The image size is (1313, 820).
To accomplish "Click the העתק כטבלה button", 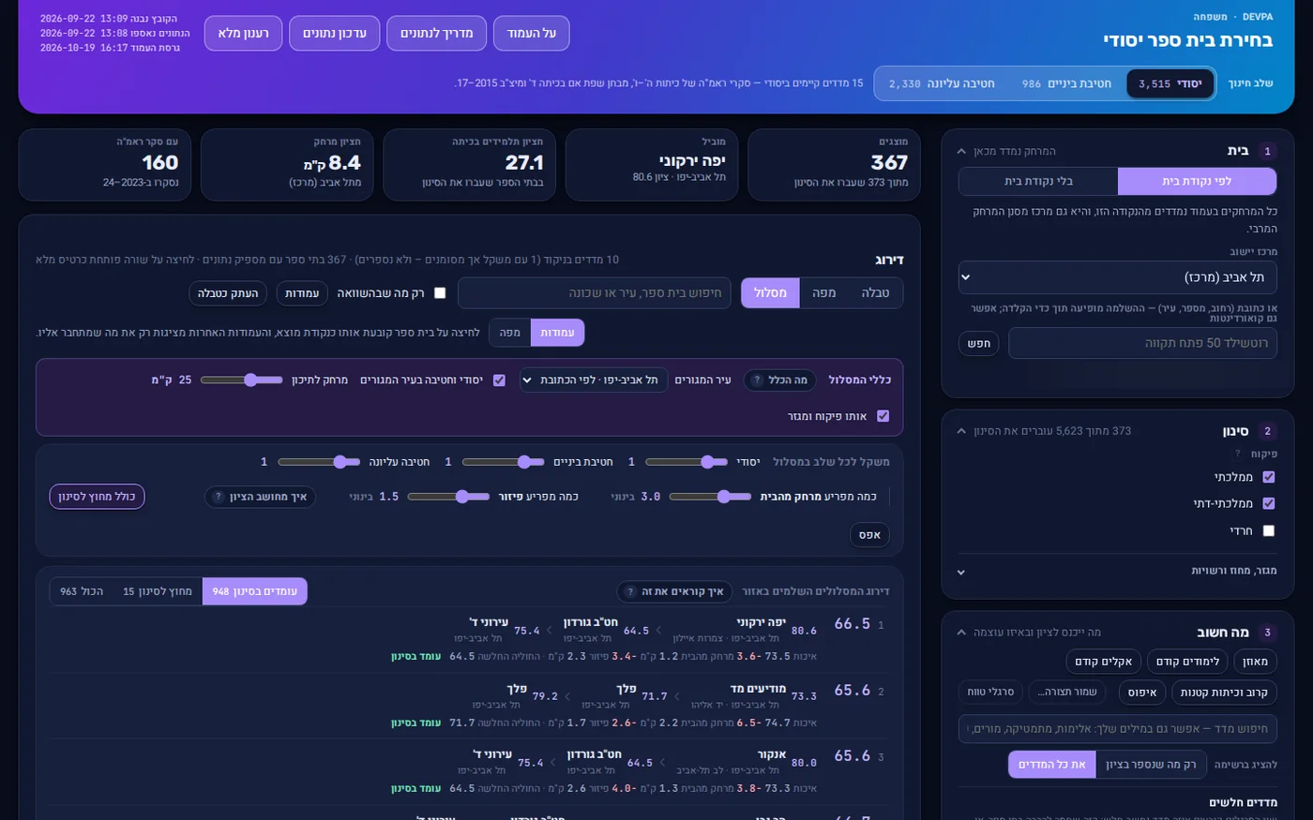I will (x=228, y=293).
